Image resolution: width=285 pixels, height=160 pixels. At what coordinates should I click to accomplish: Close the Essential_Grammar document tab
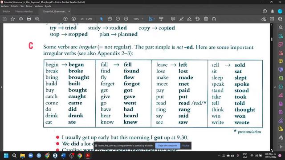tap(69, 11)
